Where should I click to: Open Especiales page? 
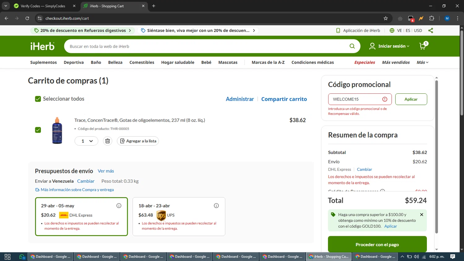click(x=365, y=62)
